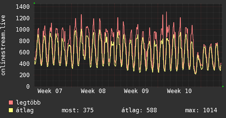This screenshot has height=118, width=226.
Task: Click the yellow átlag legend swatch
Action: 11,110
